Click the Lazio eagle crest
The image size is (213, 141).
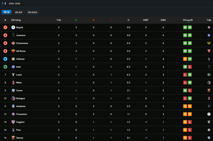coord(13,75)
